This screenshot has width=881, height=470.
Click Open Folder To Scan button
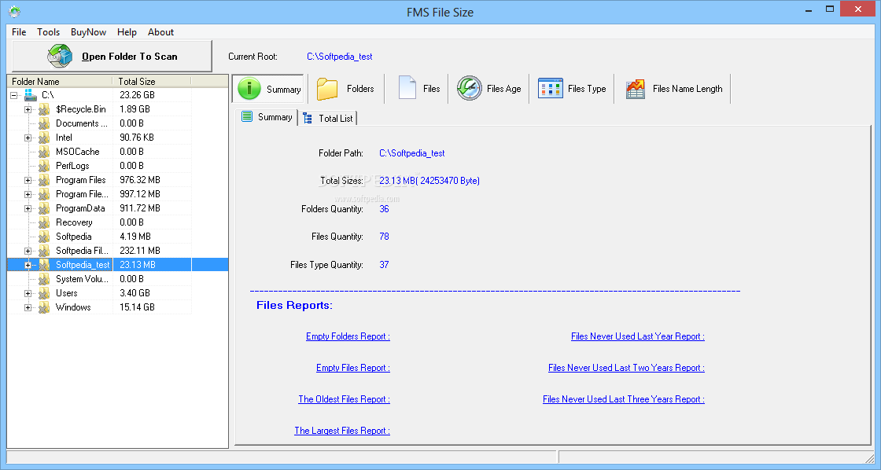point(112,56)
